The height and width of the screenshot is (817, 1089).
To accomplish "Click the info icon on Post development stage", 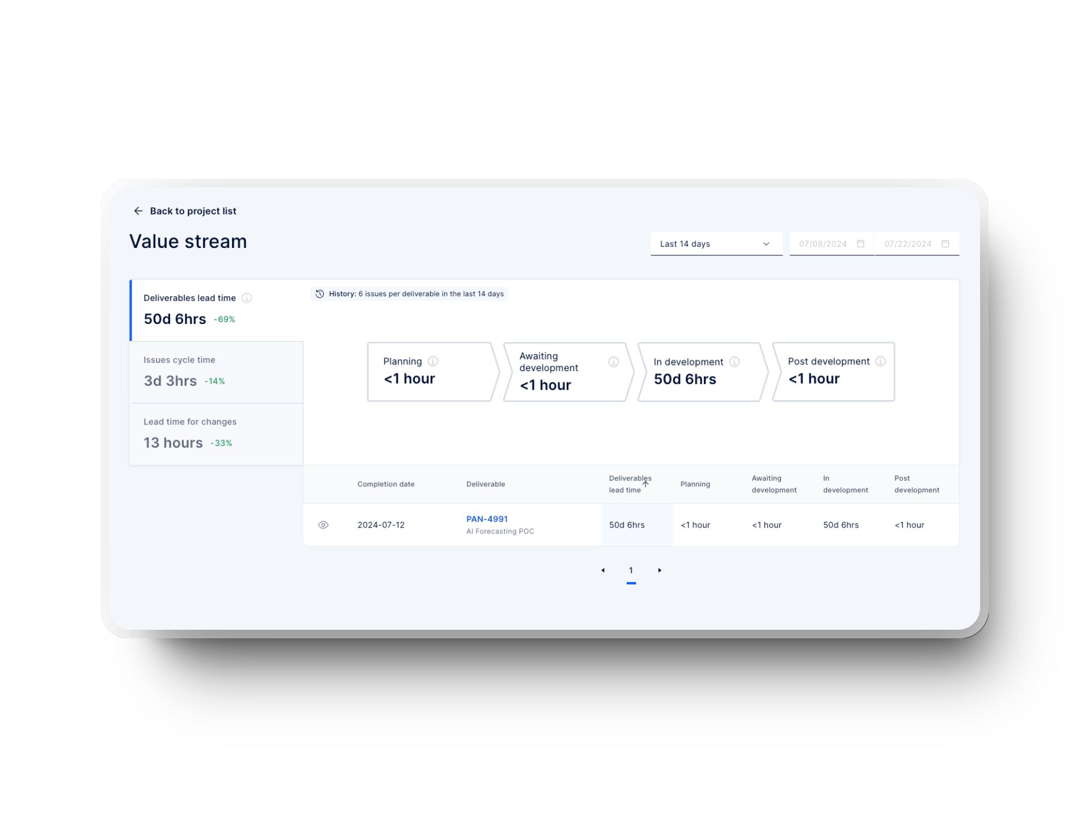I will point(880,361).
